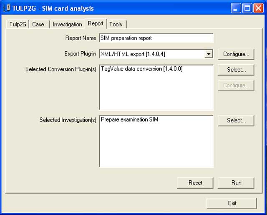This screenshot has width=267, height=215.
Task: Open the Case tab
Action: coord(38,24)
